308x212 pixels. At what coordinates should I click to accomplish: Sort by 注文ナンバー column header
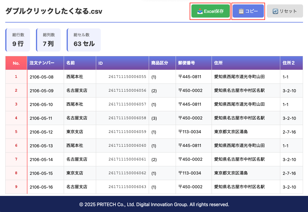point(45,63)
